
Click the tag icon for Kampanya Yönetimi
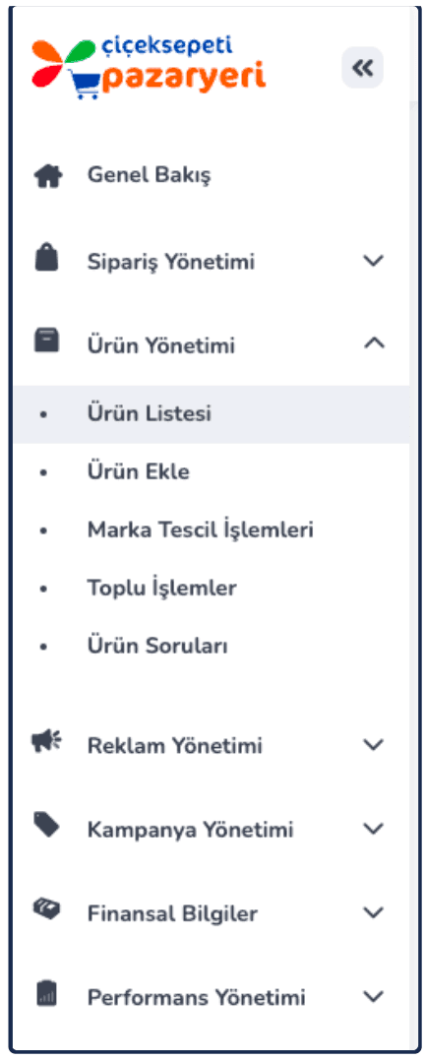point(46,826)
